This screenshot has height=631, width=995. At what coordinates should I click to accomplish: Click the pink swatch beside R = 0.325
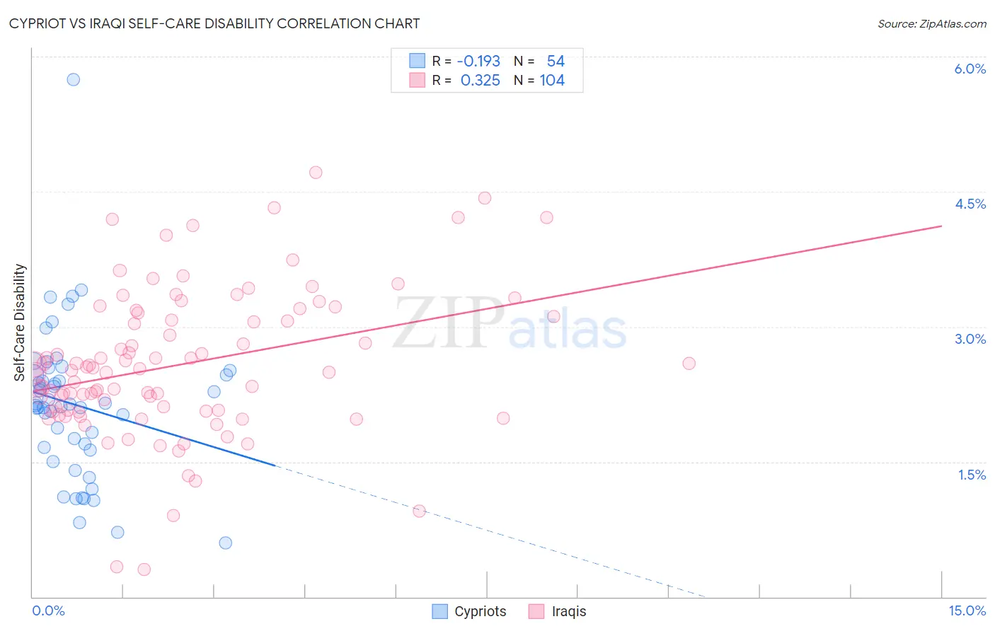pyautogui.click(x=417, y=80)
